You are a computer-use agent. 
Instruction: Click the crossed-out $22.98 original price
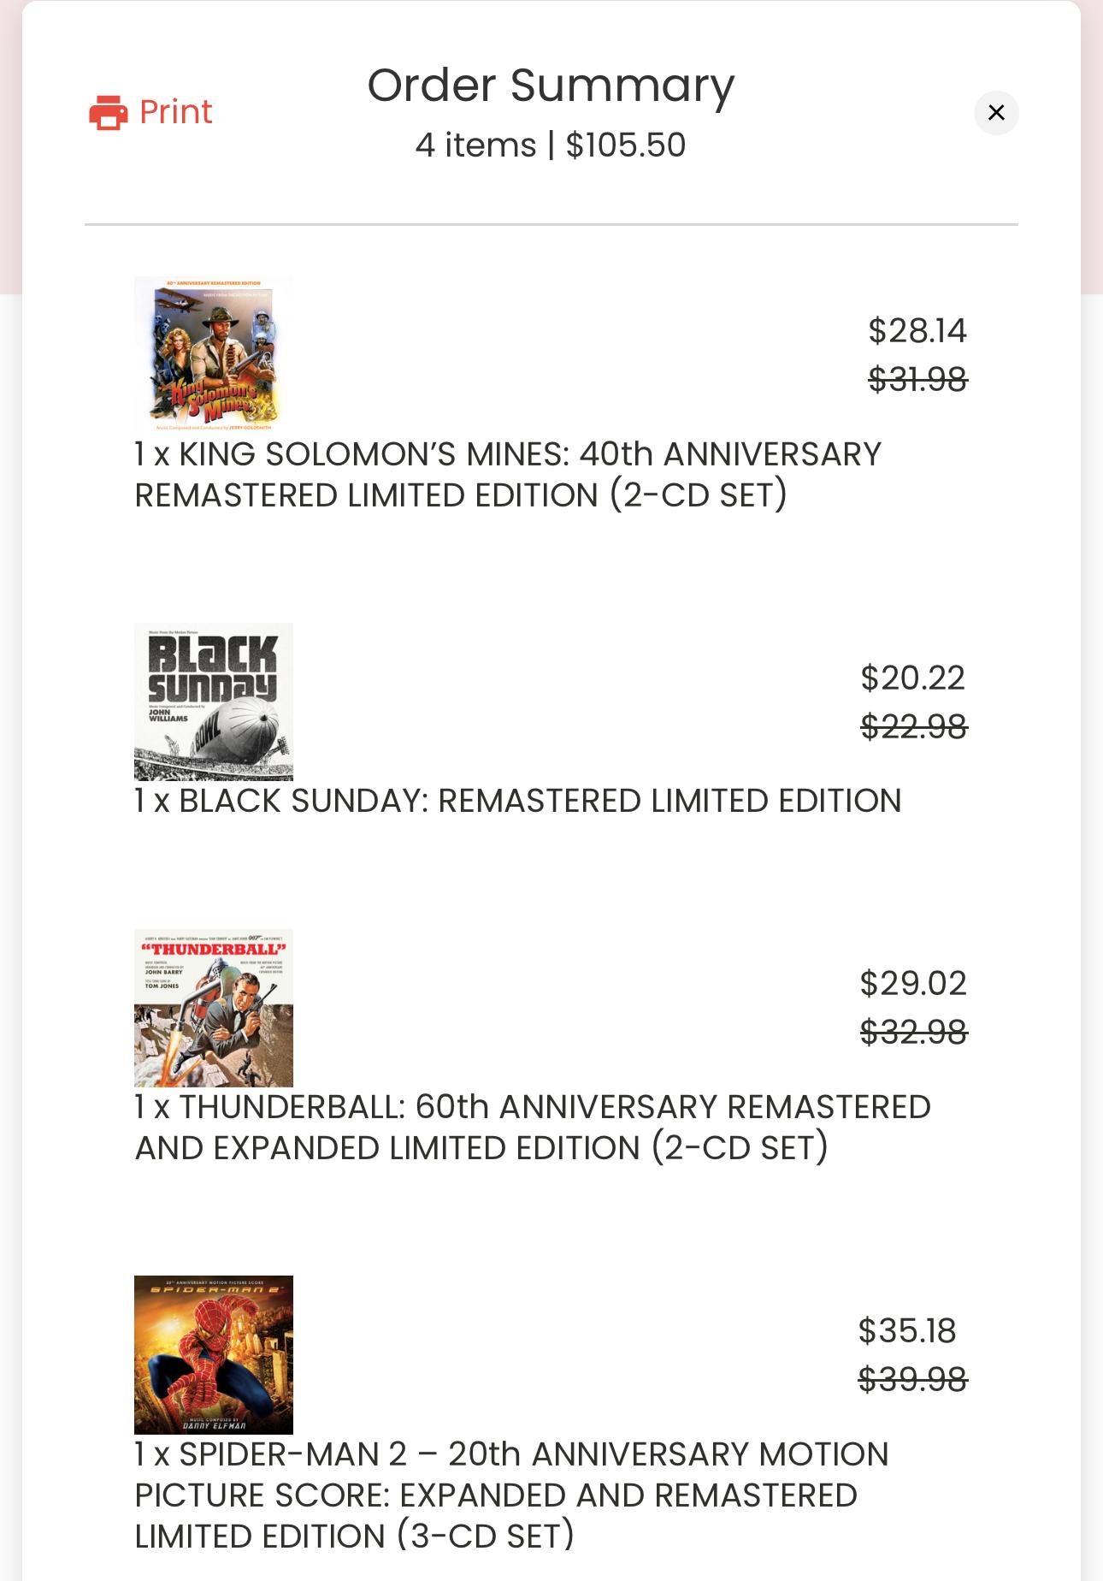(913, 727)
